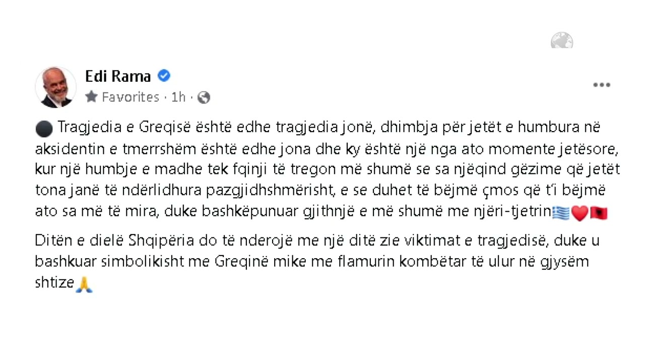Open the post's 1h timestamp
The height and width of the screenshot is (363, 645).
[178, 97]
